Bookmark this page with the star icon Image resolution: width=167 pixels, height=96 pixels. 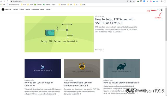(134, 1)
